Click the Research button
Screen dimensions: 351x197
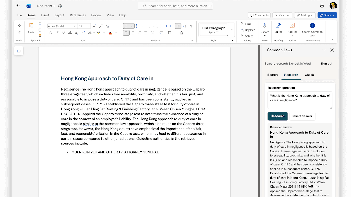click(x=278, y=116)
